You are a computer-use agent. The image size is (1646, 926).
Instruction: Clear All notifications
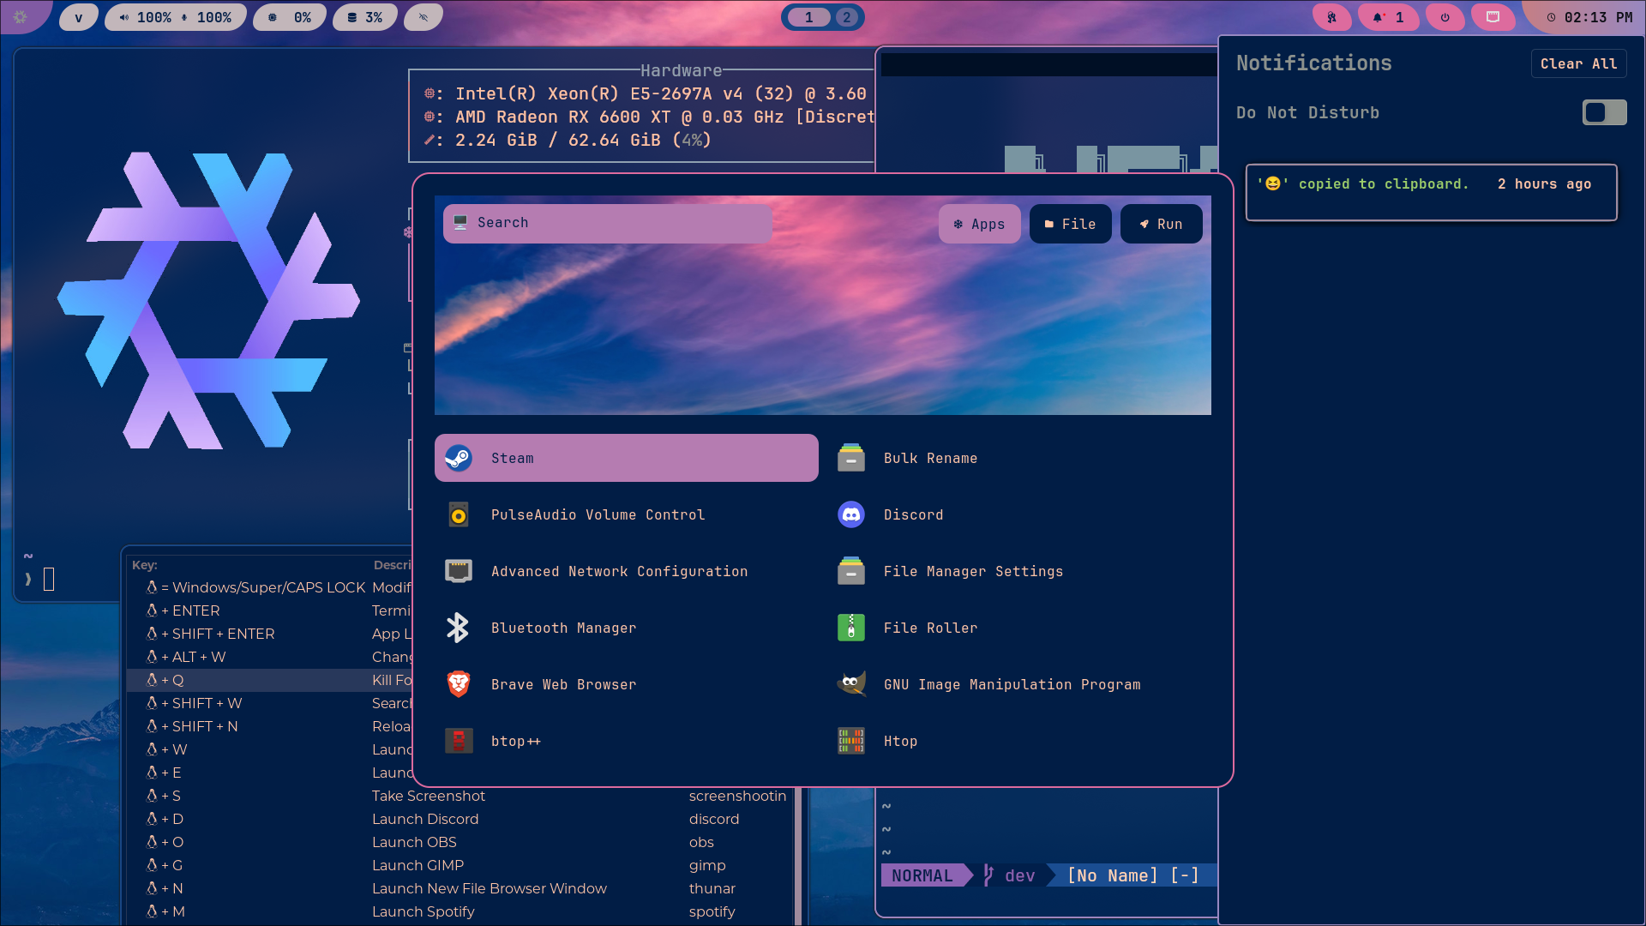1578,63
